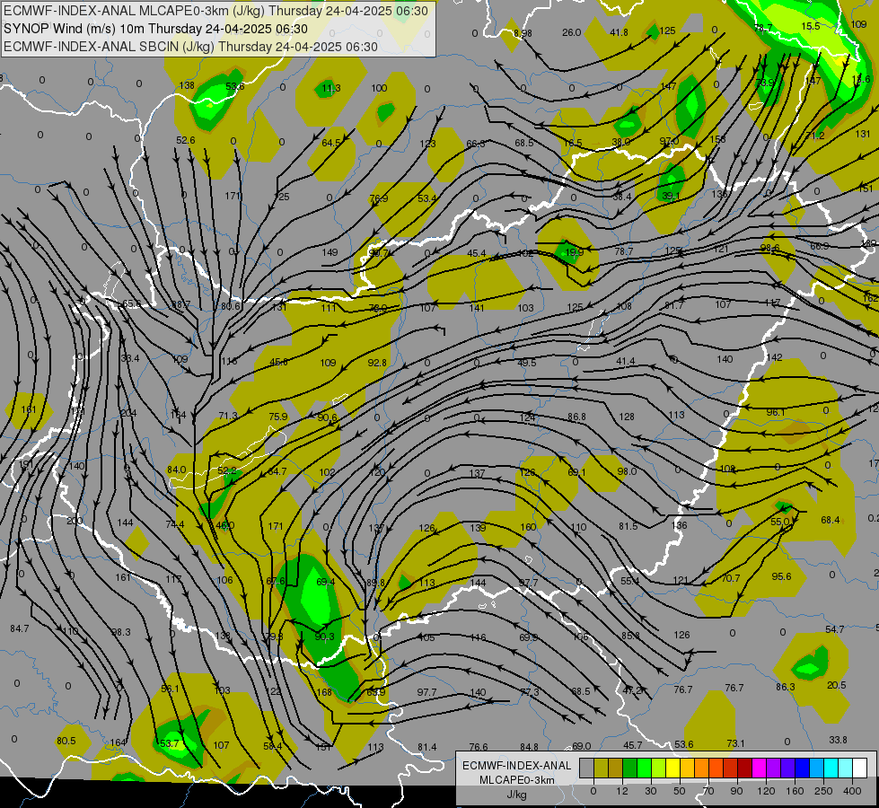Click the map value 52.2

227,471
